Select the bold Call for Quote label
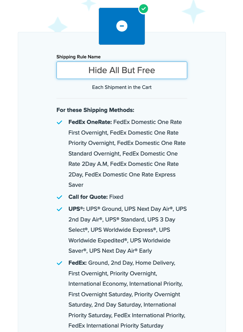Image resolution: width=243 pixels, height=332 pixels. pos(88,197)
